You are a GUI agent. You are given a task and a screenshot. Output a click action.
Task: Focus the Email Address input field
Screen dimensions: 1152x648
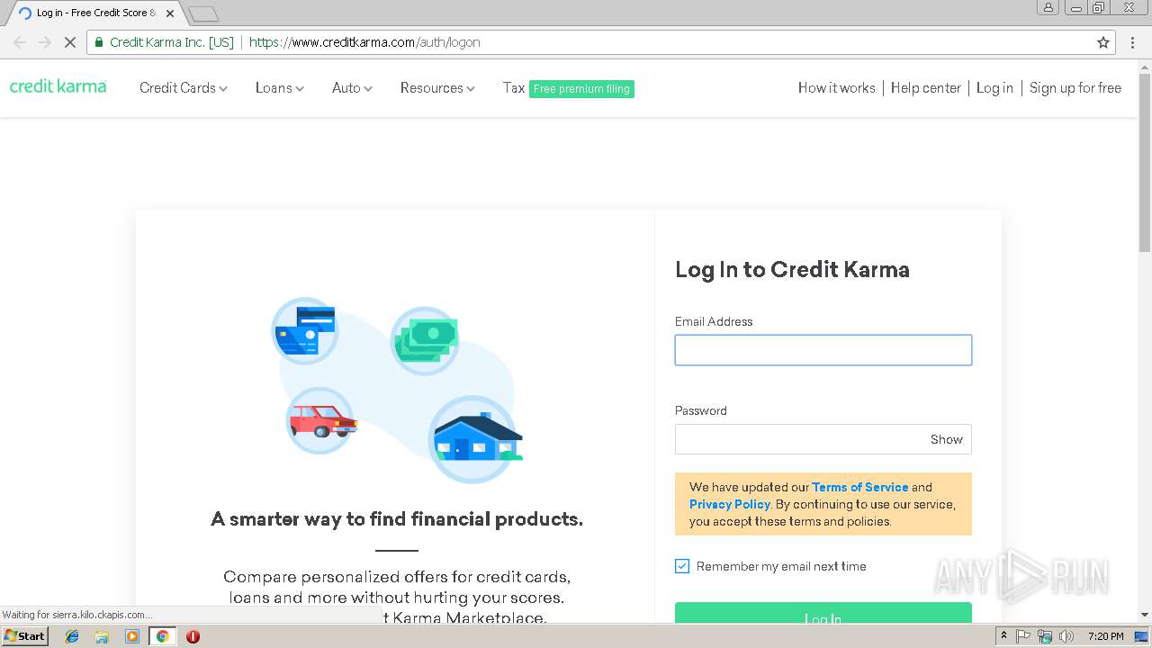[823, 350]
